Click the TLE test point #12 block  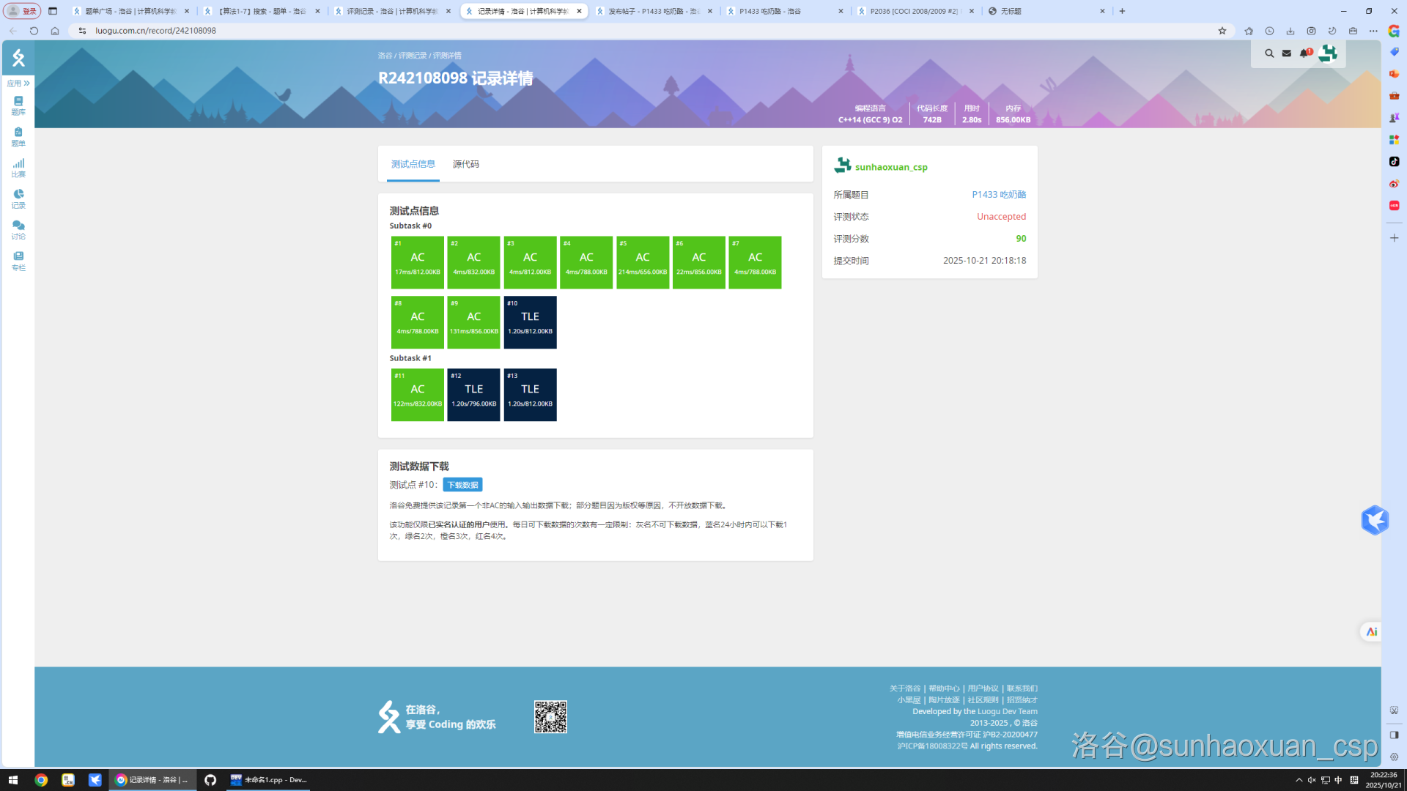[473, 395]
